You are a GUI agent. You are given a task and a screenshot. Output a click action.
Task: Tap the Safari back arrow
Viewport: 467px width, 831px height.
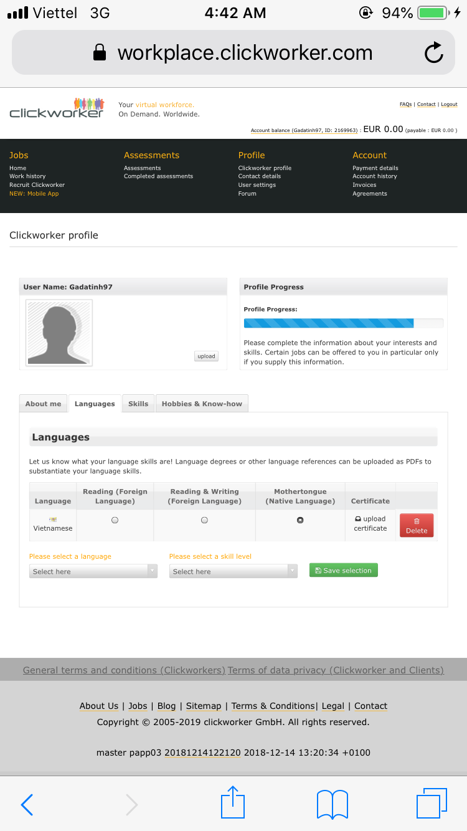[27, 805]
